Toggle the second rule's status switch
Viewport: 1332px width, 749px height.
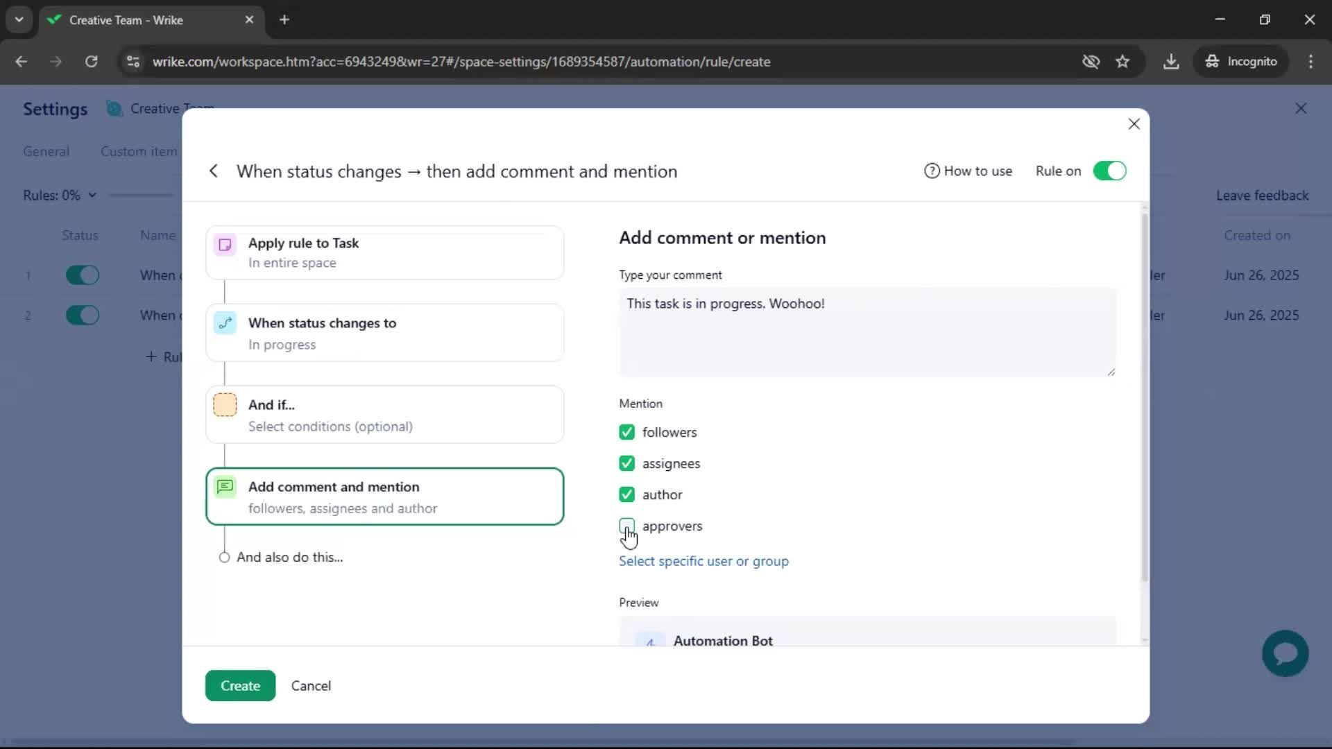[83, 316]
